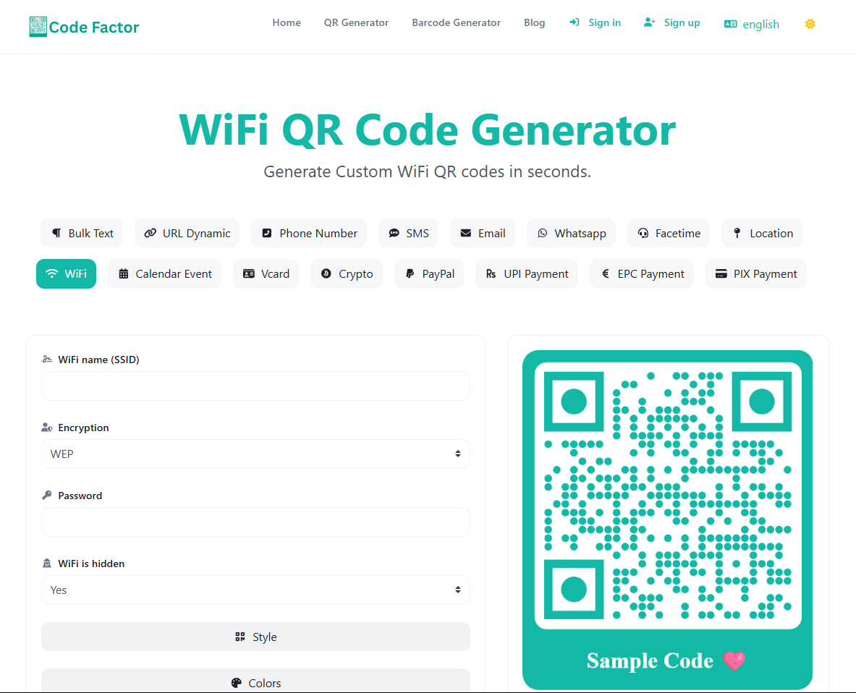The height and width of the screenshot is (693, 856).
Task: Focus the Password input field
Action: point(255,522)
